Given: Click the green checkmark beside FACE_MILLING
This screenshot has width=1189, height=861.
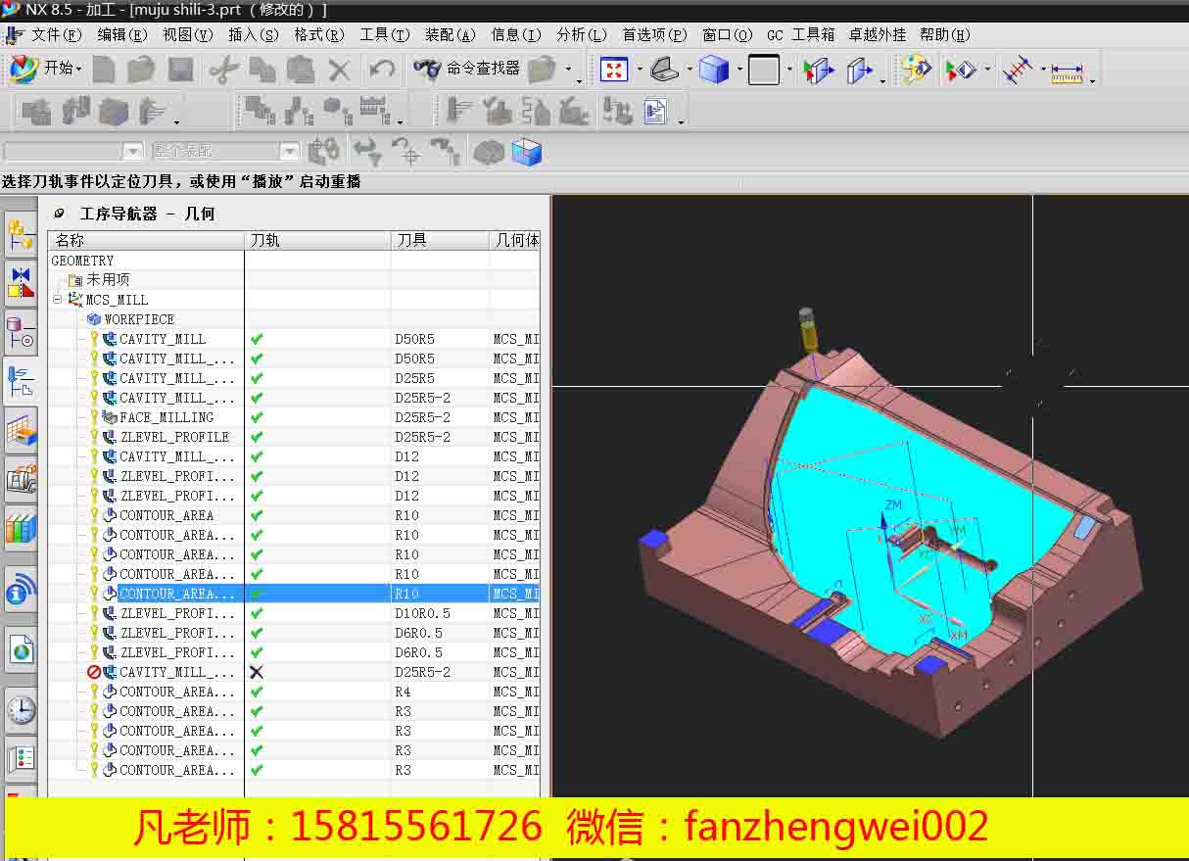Looking at the screenshot, I should coord(257,417).
